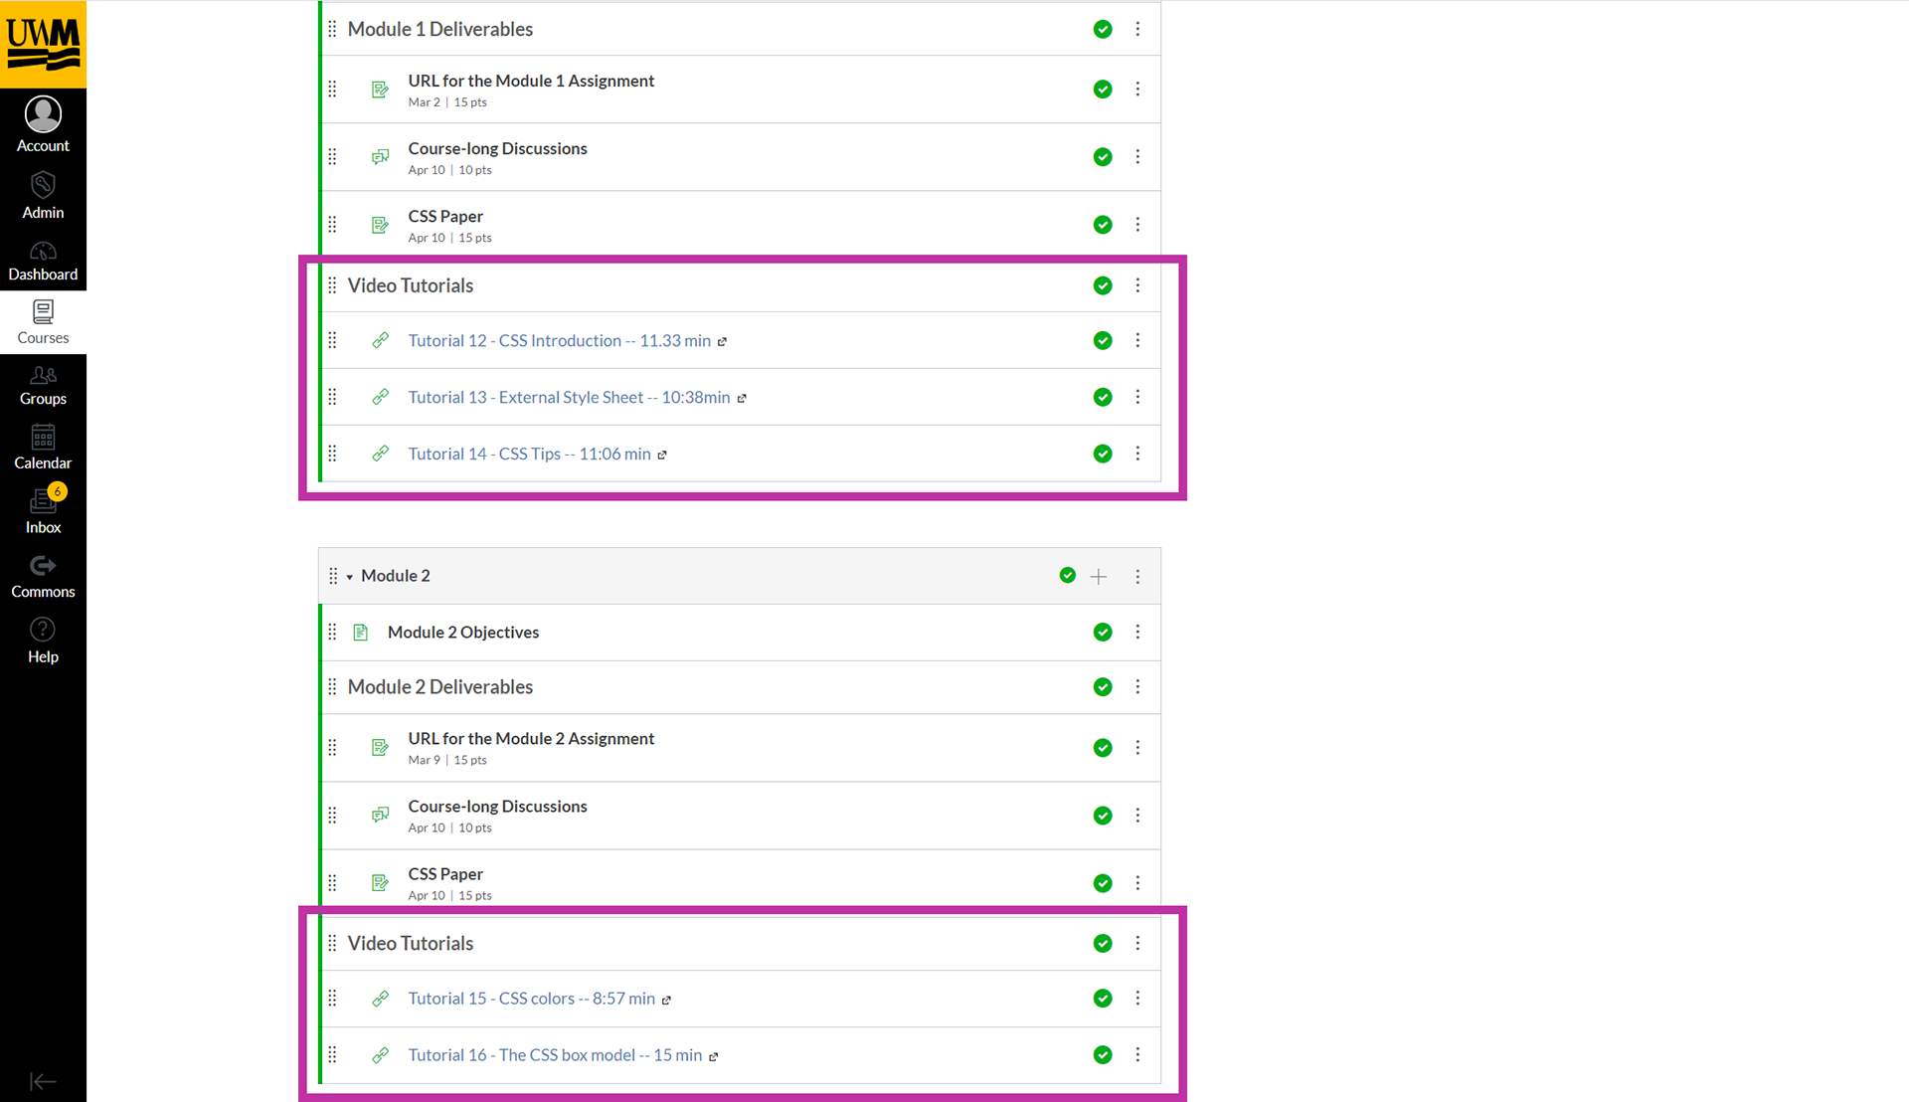Click the page icon for Module 2 Objectives
This screenshot has width=1909, height=1102.
click(x=361, y=633)
